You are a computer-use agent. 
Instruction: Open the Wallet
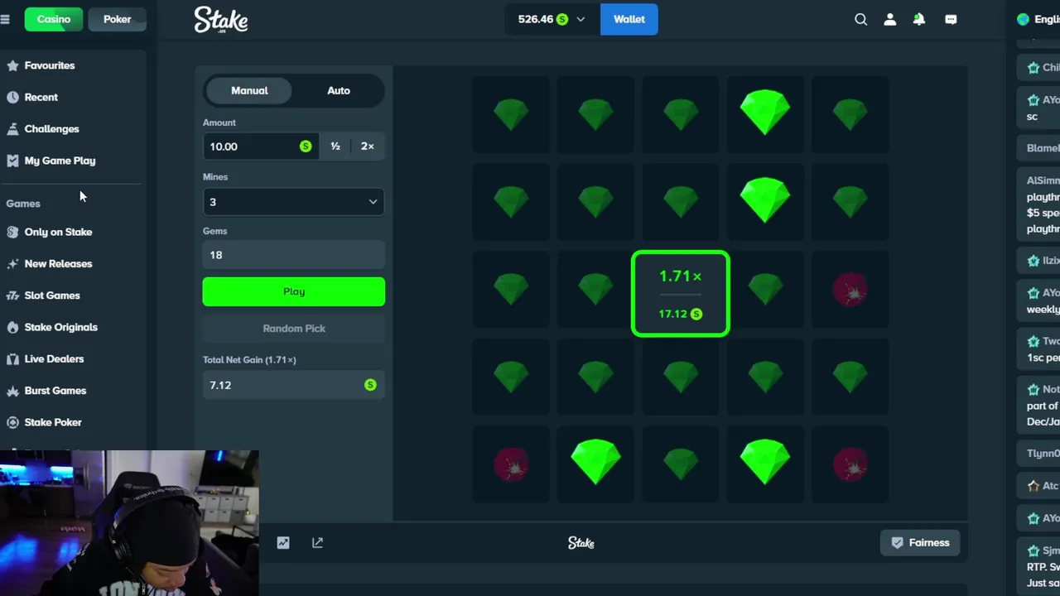(x=629, y=19)
